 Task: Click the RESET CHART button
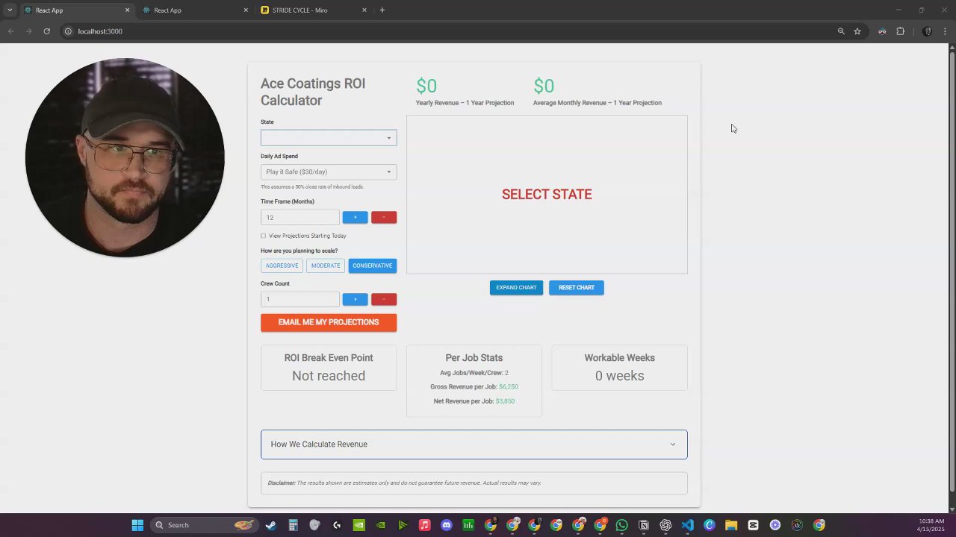577,288
